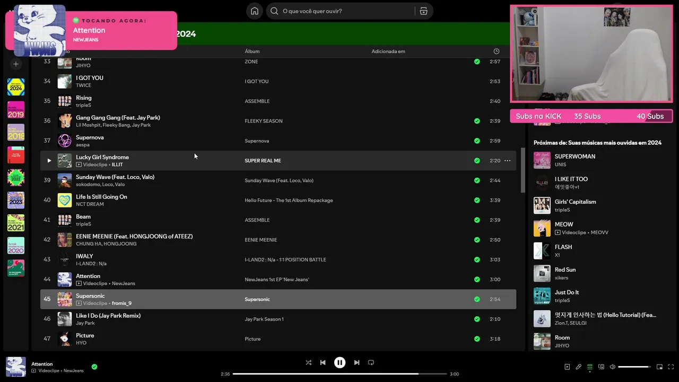This screenshot has width=679, height=382.
Task: Create a new playlist with the plus icon
Action: 16,64
